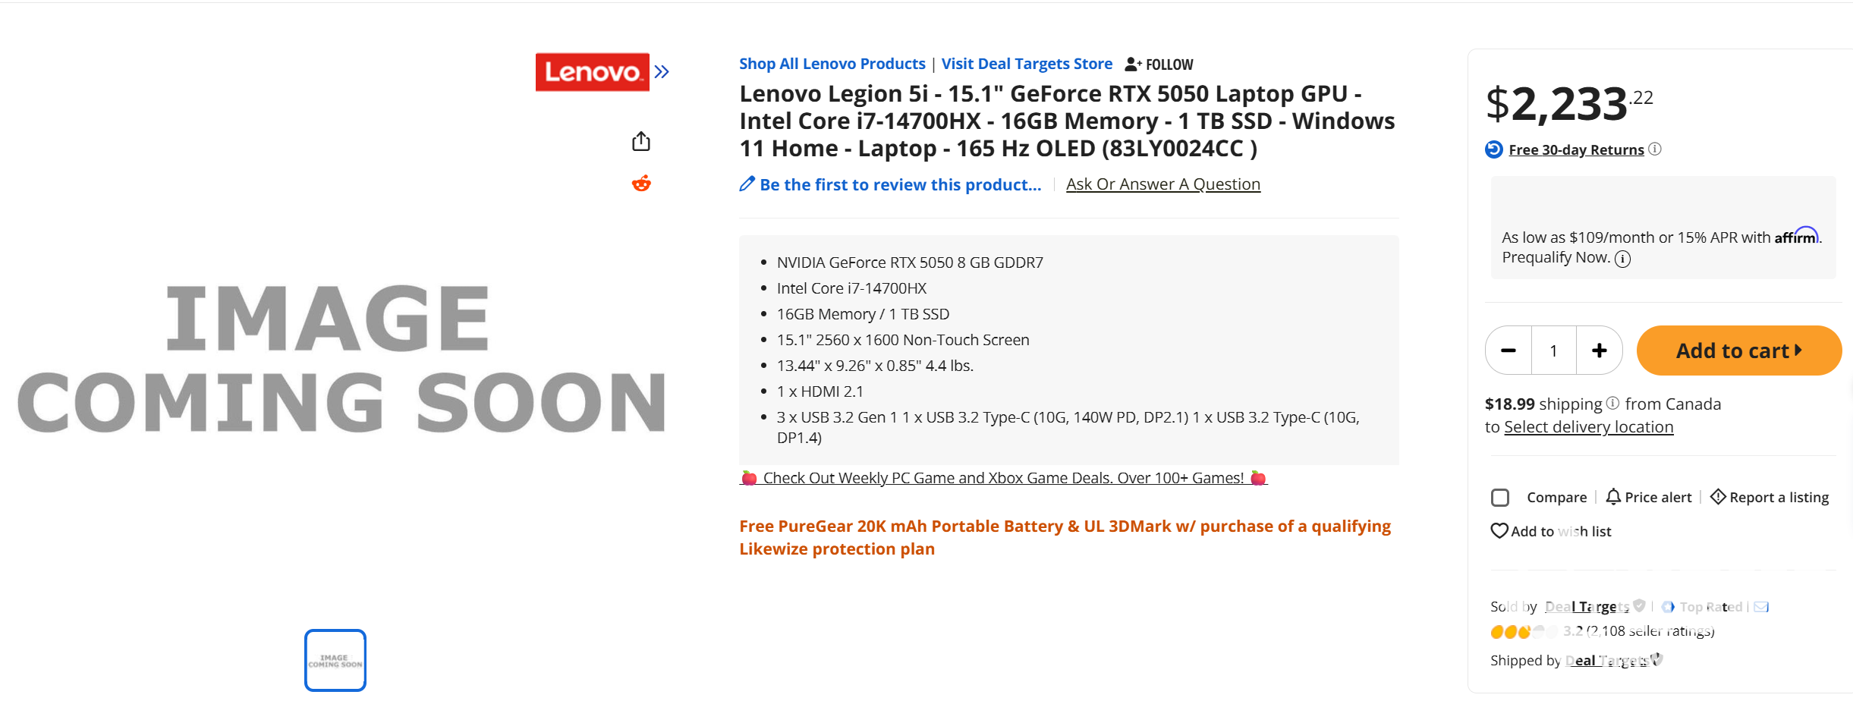Open Shop All Lenovo Products link
This screenshot has height=701, width=1853.
tap(832, 64)
